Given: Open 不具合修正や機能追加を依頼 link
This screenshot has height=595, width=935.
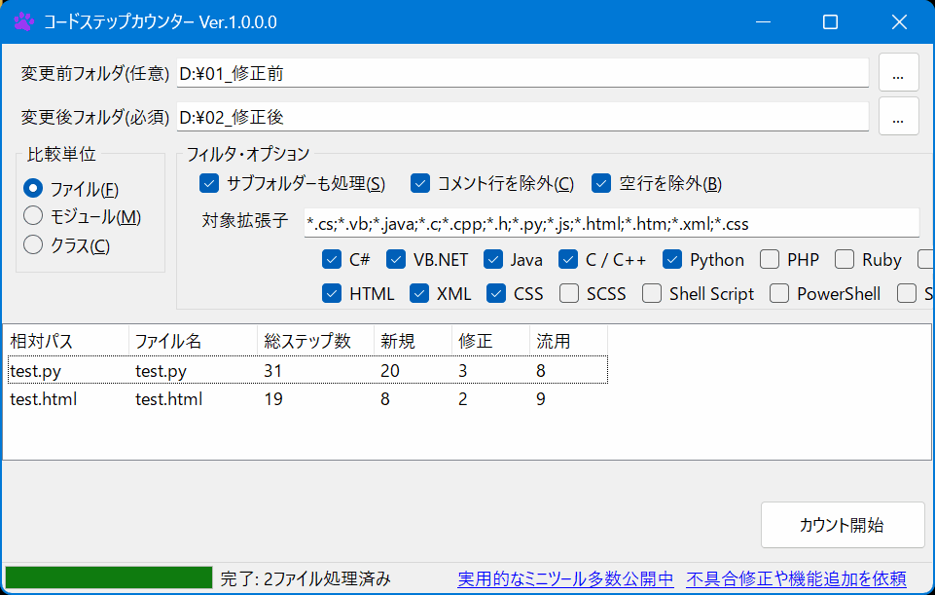Looking at the screenshot, I should pos(796,579).
